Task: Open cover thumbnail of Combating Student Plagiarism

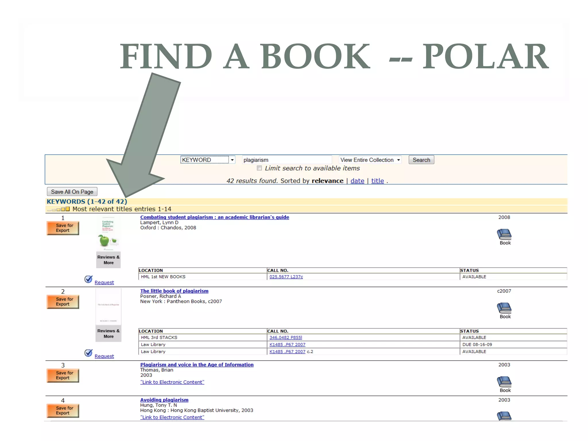Action: point(108,234)
